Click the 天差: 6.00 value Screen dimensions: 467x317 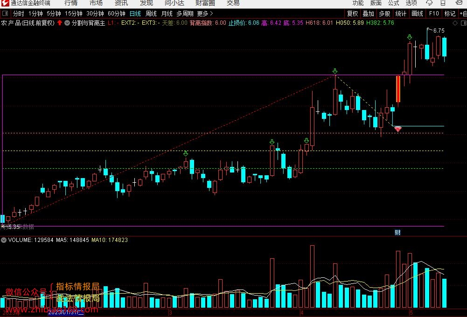pos(175,23)
